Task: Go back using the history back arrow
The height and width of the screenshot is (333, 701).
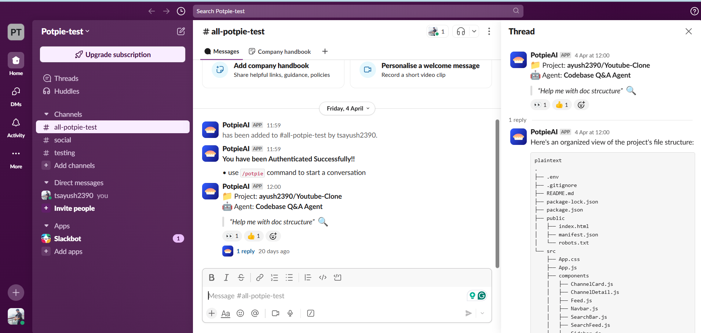Action: coord(151,11)
